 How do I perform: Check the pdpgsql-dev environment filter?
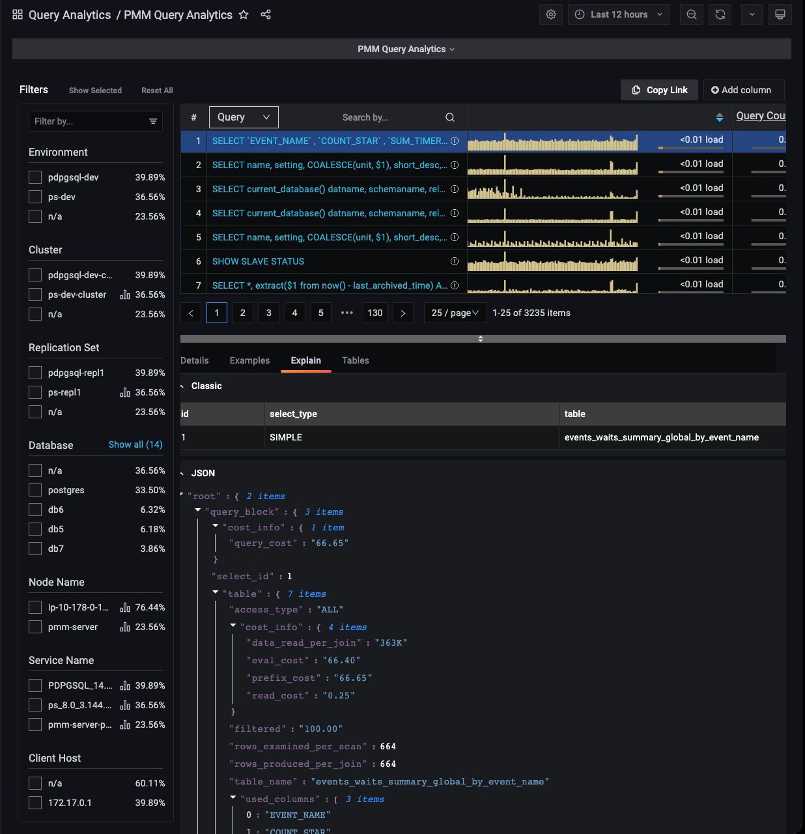(35, 177)
